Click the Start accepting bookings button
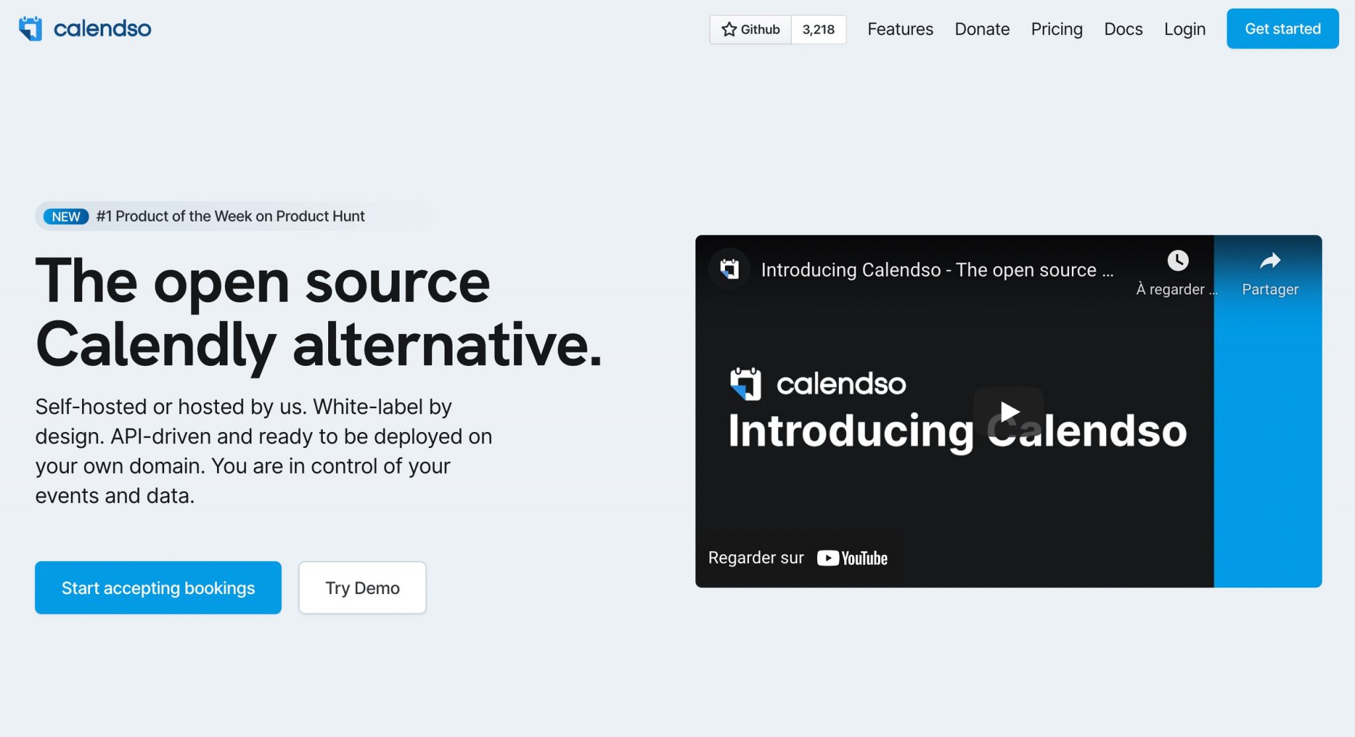1355x737 pixels. coord(159,587)
